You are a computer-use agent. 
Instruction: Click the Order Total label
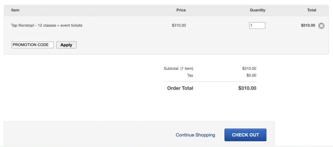180,88
